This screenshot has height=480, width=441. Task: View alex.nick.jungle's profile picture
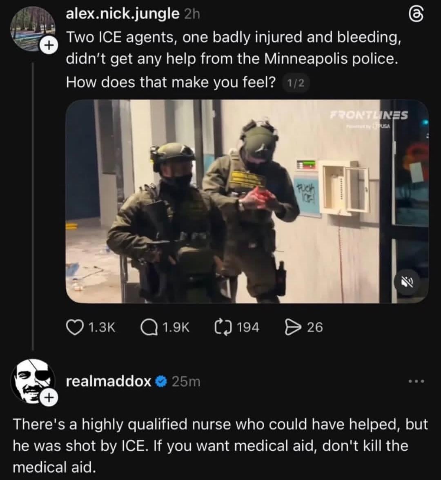[33, 28]
